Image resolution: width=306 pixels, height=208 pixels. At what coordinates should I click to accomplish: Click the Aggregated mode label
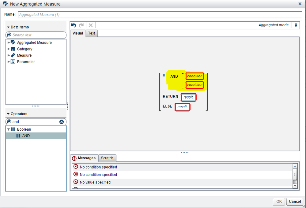tap(274, 25)
